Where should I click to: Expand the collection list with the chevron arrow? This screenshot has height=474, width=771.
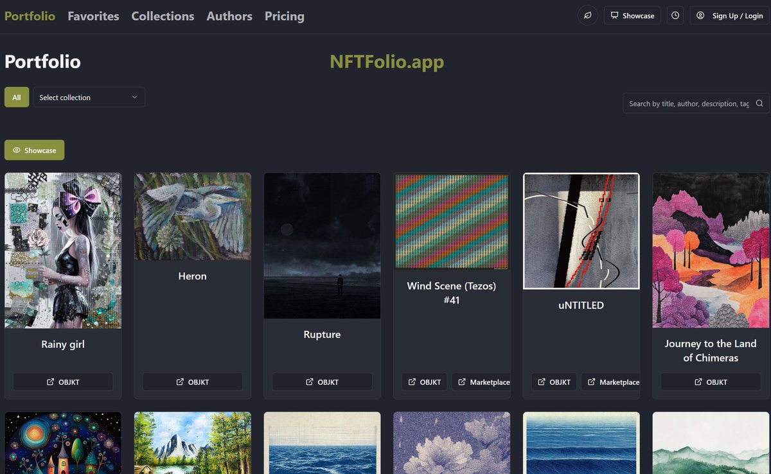coord(134,96)
